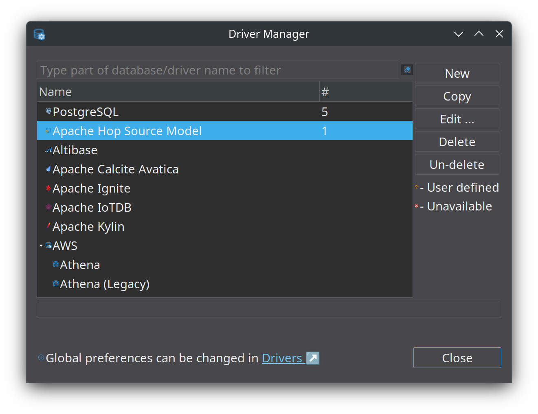Select the PostgreSQL driver row
538x414 pixels.
(225, 112)
